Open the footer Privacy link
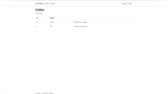The height and width of the screenshot is (94, 168). [51, 93]
